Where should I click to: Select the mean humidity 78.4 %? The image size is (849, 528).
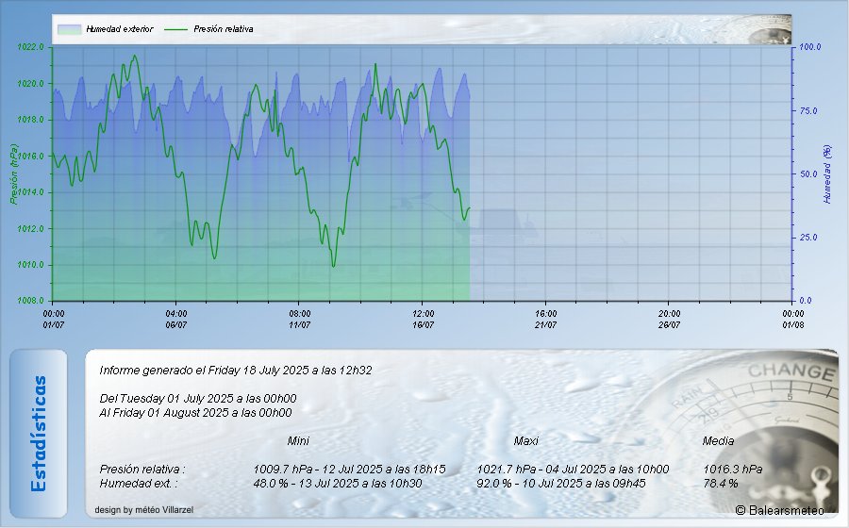[x=720, y=483]
